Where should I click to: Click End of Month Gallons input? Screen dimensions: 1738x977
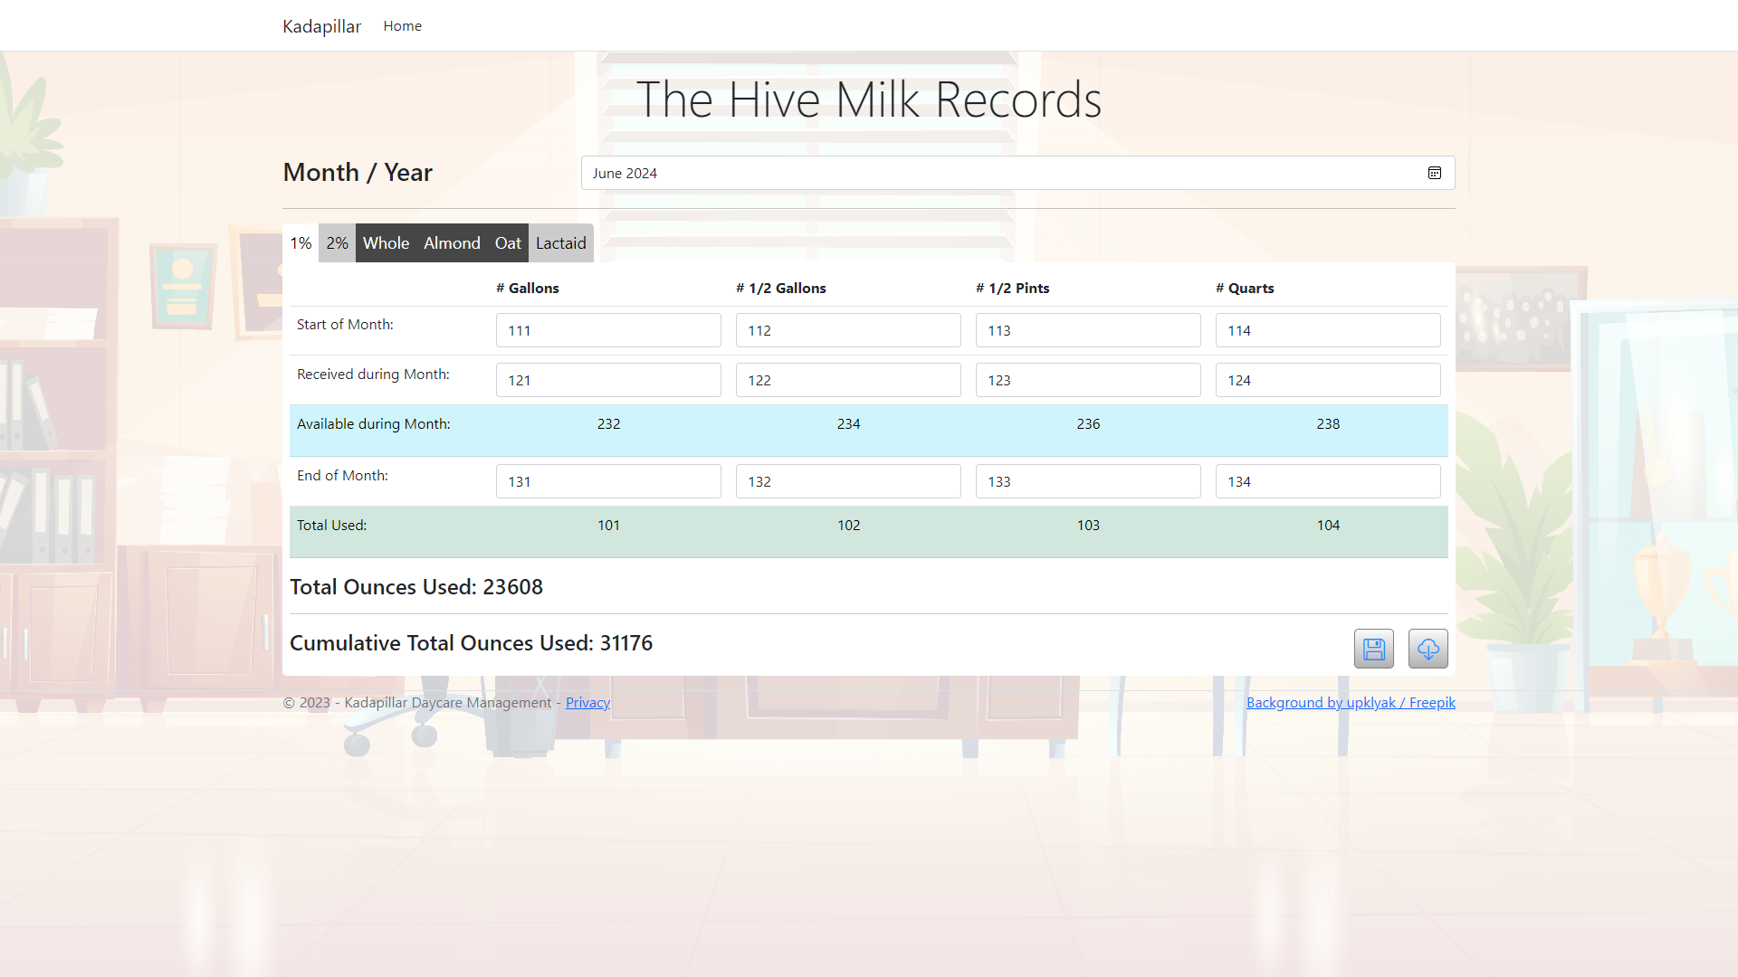pyautogui.click(x=608, y=481)
